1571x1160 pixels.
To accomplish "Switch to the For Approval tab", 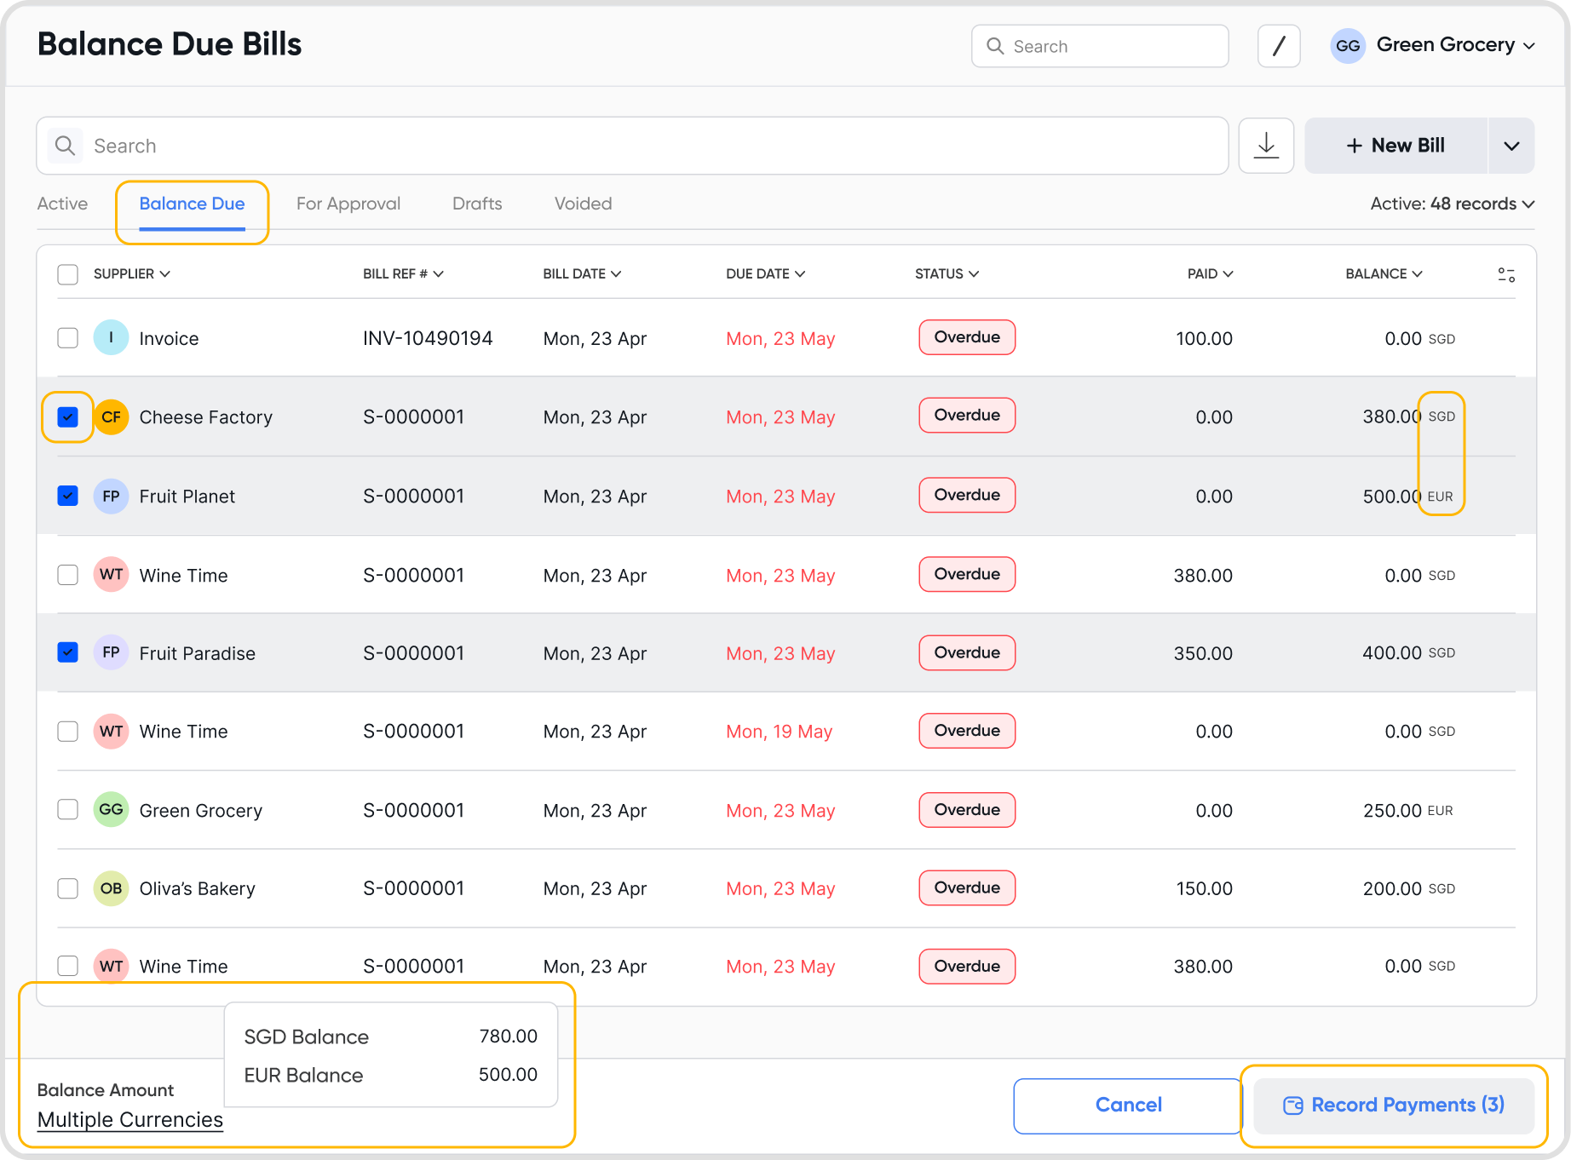I will 348,204.
